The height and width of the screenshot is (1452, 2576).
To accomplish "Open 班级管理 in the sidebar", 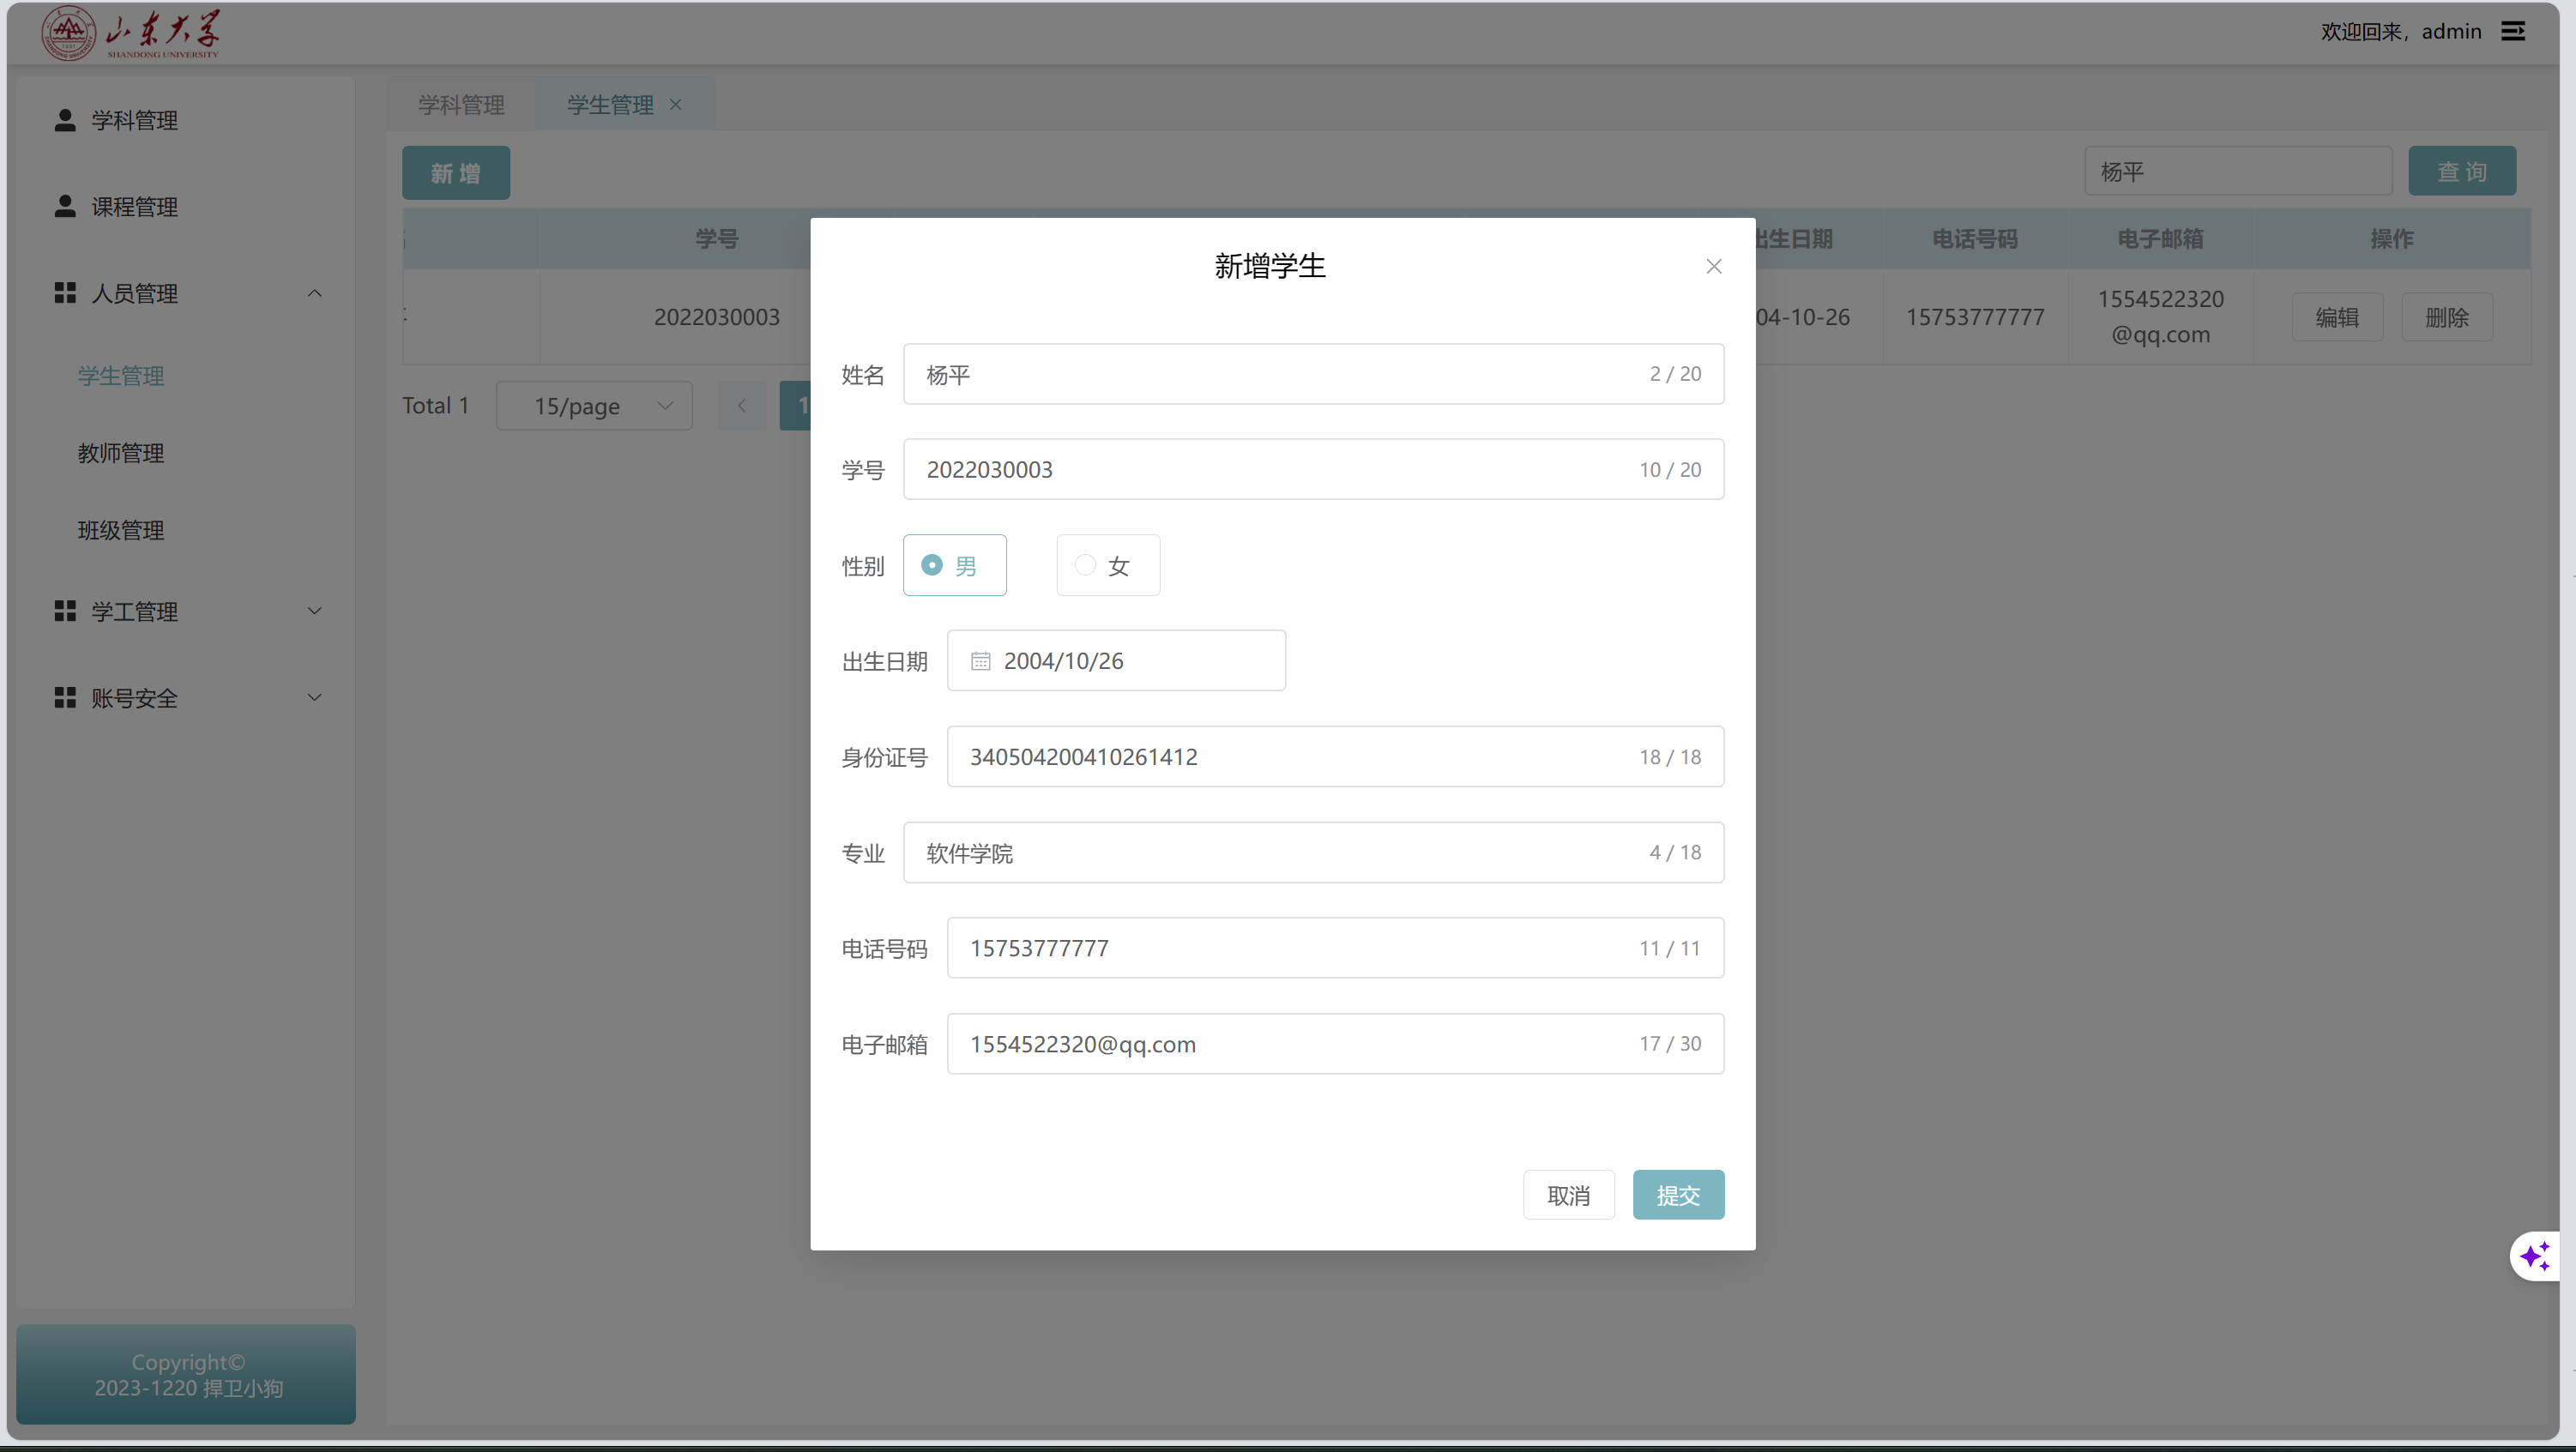I will tap(121, 530).
